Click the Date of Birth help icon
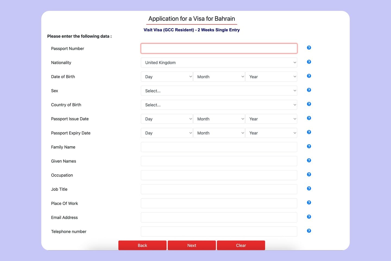 309,76
